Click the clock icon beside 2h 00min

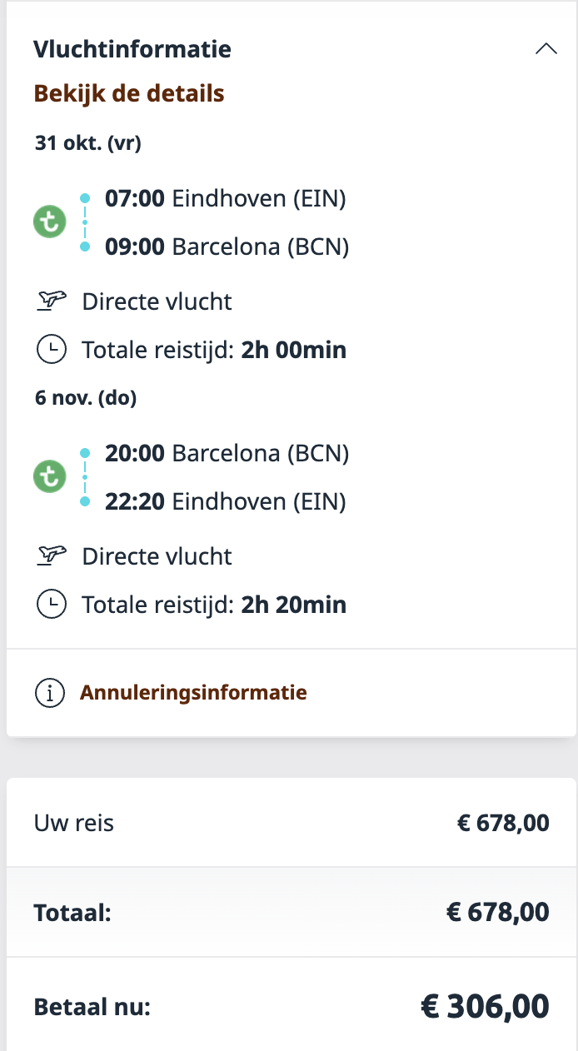[x=52, y=350]
